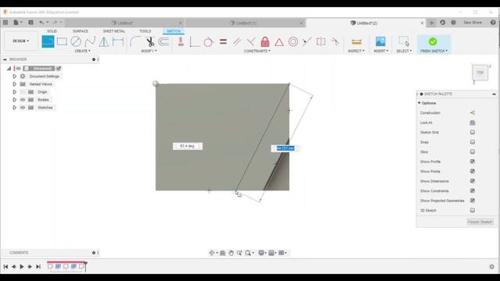Click the window Select tool icon
Image resolution: width=500 pixels, height=281 pixels.
pyautogui.click(x=404, y=41)
